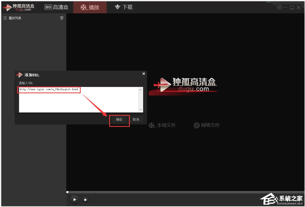305x207 pixels.
Task: Close the 添加URL dialog
Action: [x=143, y=74]
